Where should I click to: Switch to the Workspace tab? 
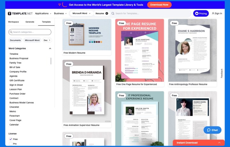(13, 22)
